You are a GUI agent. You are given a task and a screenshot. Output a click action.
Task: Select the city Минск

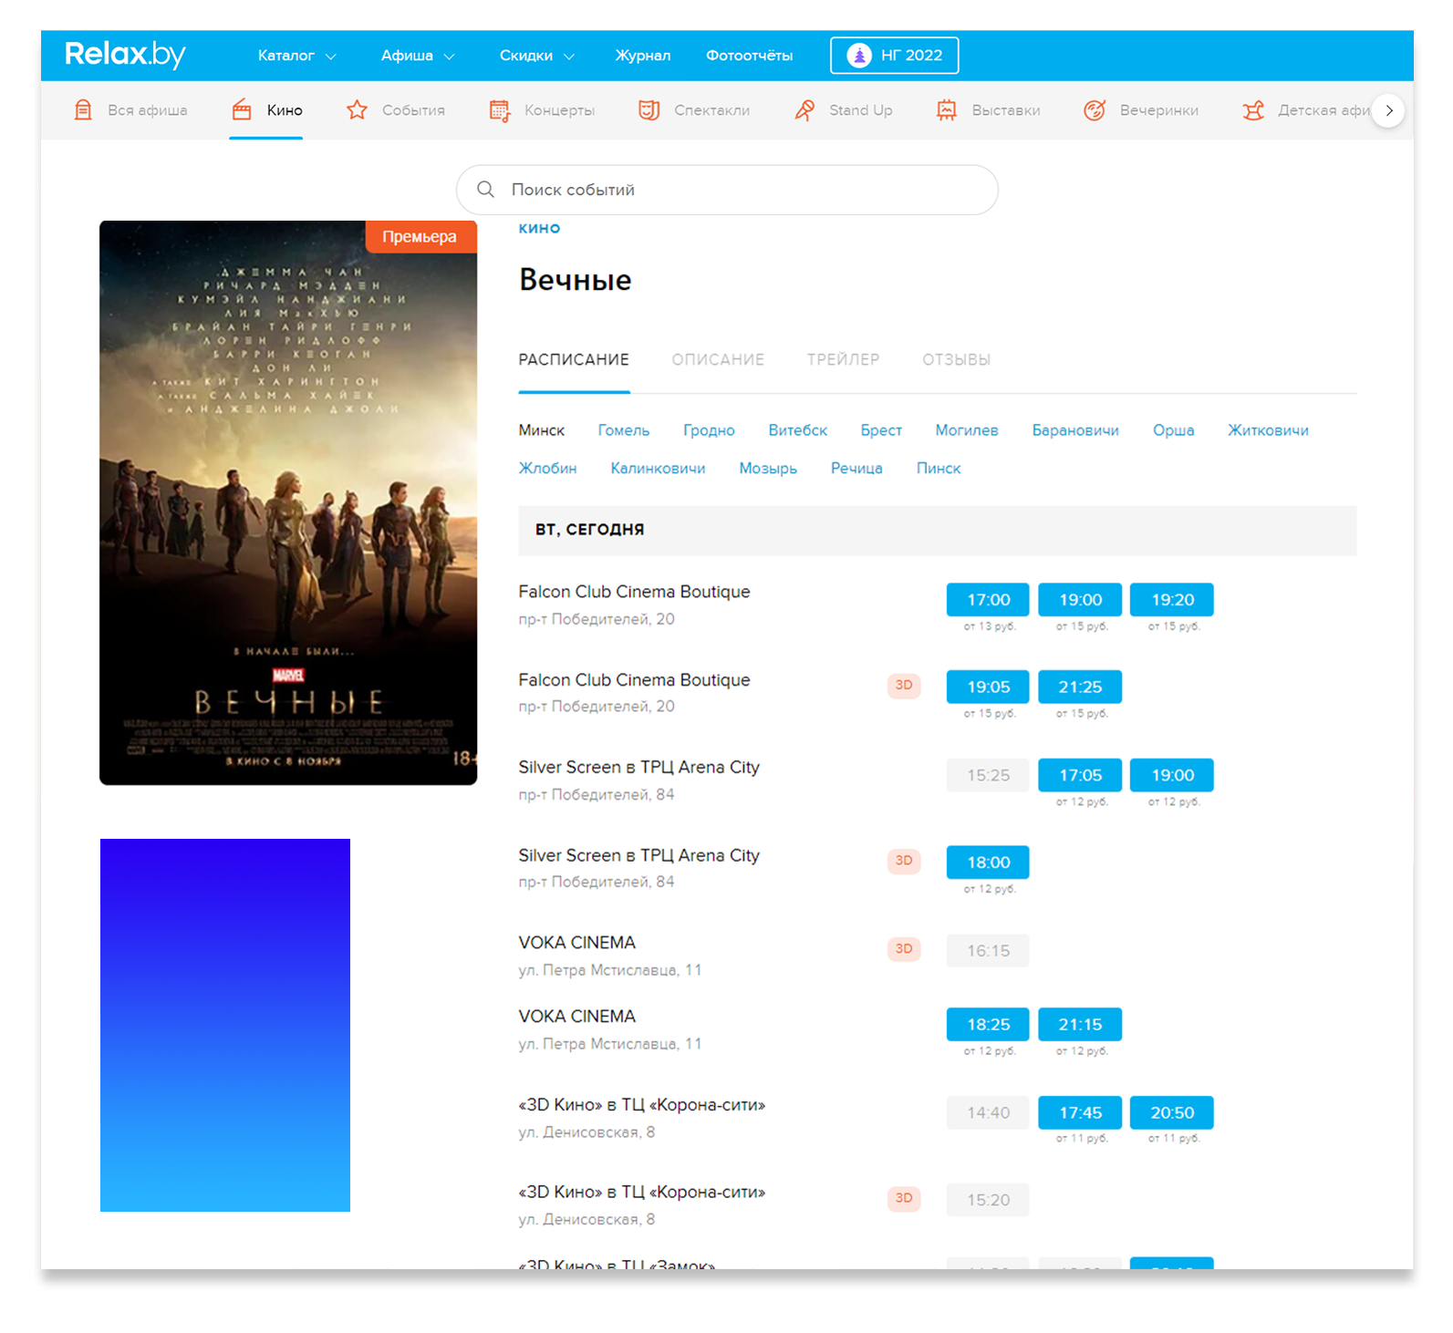coord(542,430)
